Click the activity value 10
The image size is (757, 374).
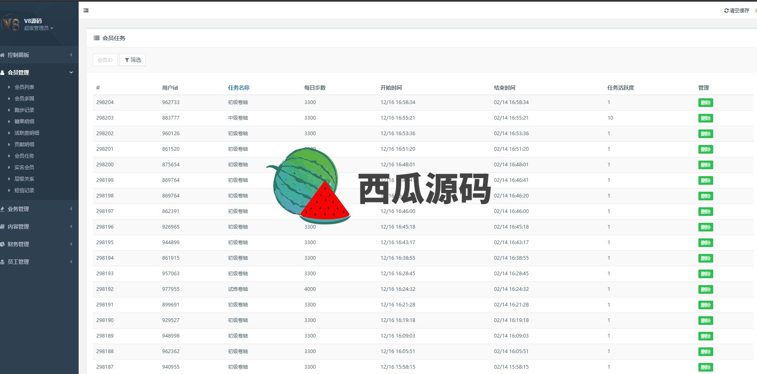pyautogui.click(x=610, y=118)
